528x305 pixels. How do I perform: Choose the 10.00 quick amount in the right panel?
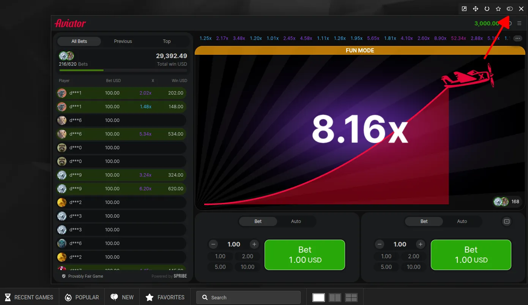point(413,267)
